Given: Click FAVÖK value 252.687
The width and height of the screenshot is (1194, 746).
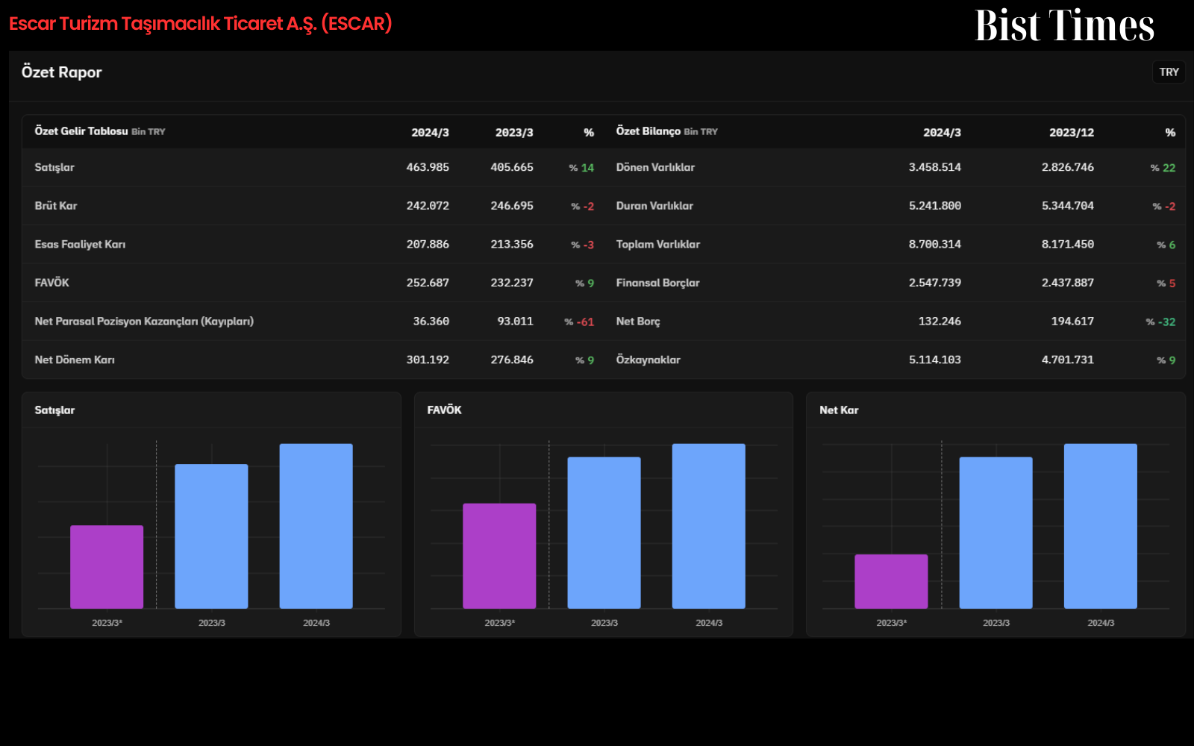Looking at the screenshot, I should click(428, 283).
